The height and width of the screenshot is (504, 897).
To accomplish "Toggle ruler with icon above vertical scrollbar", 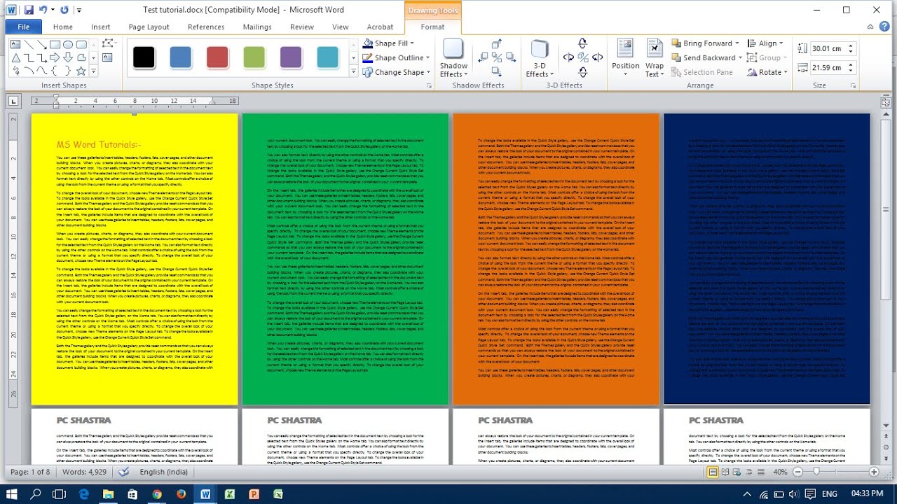I will tap(885, 102).
